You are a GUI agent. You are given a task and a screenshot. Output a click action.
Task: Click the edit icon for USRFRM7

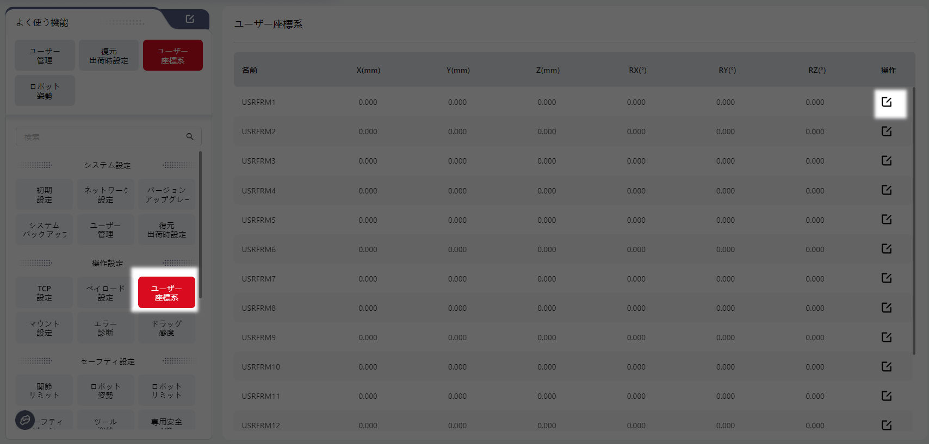pos(886,278)
